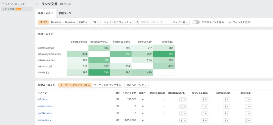The image size is (273, 125).
Task: Select the すべて link-type filter
Action: (x=44, y=22)
